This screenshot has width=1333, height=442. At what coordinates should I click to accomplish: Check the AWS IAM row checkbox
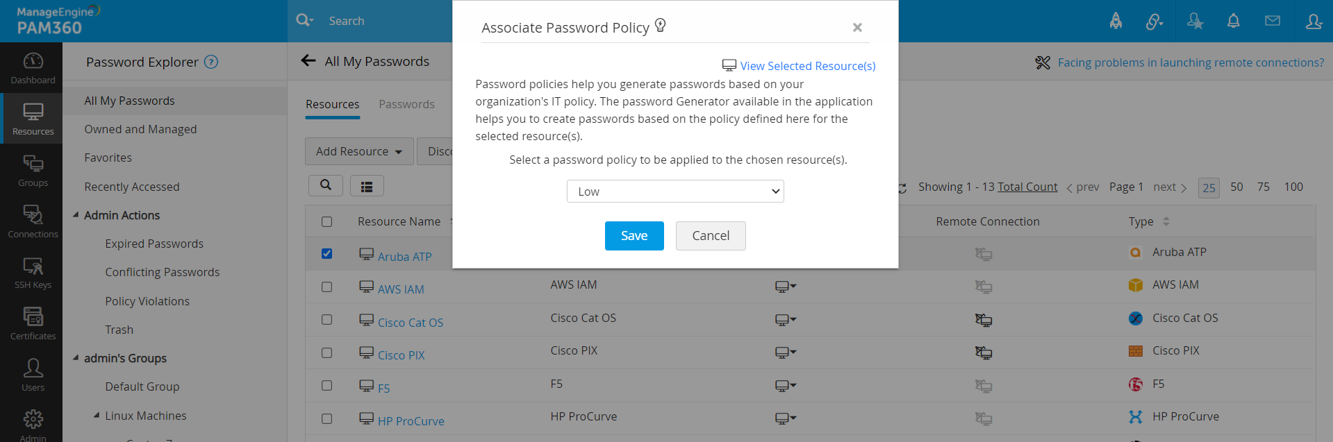tap(326, 287)
